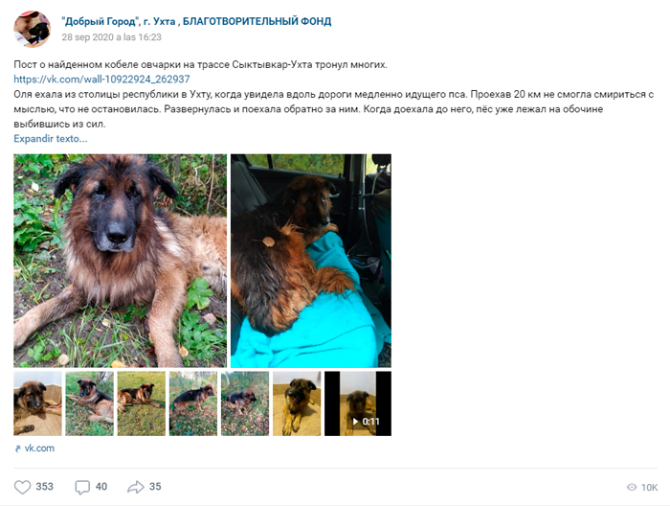This screenshot has width=670, height=506.
Task: Open the vk.com source link below photos
Action: [39, 448]
